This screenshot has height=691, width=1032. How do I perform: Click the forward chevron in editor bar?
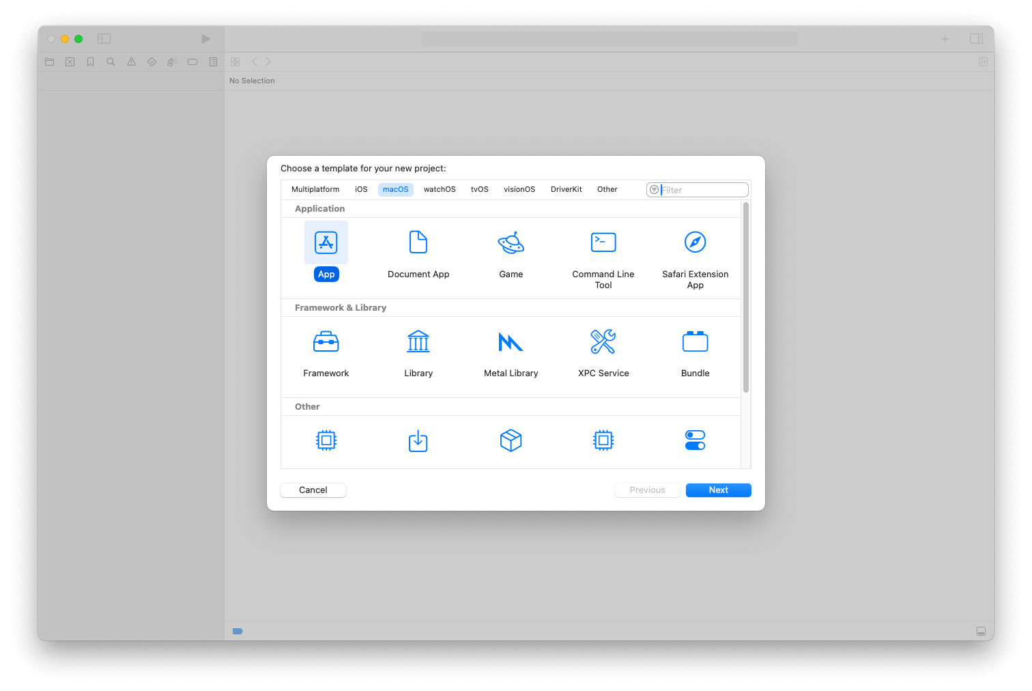(x=268, y=61)
